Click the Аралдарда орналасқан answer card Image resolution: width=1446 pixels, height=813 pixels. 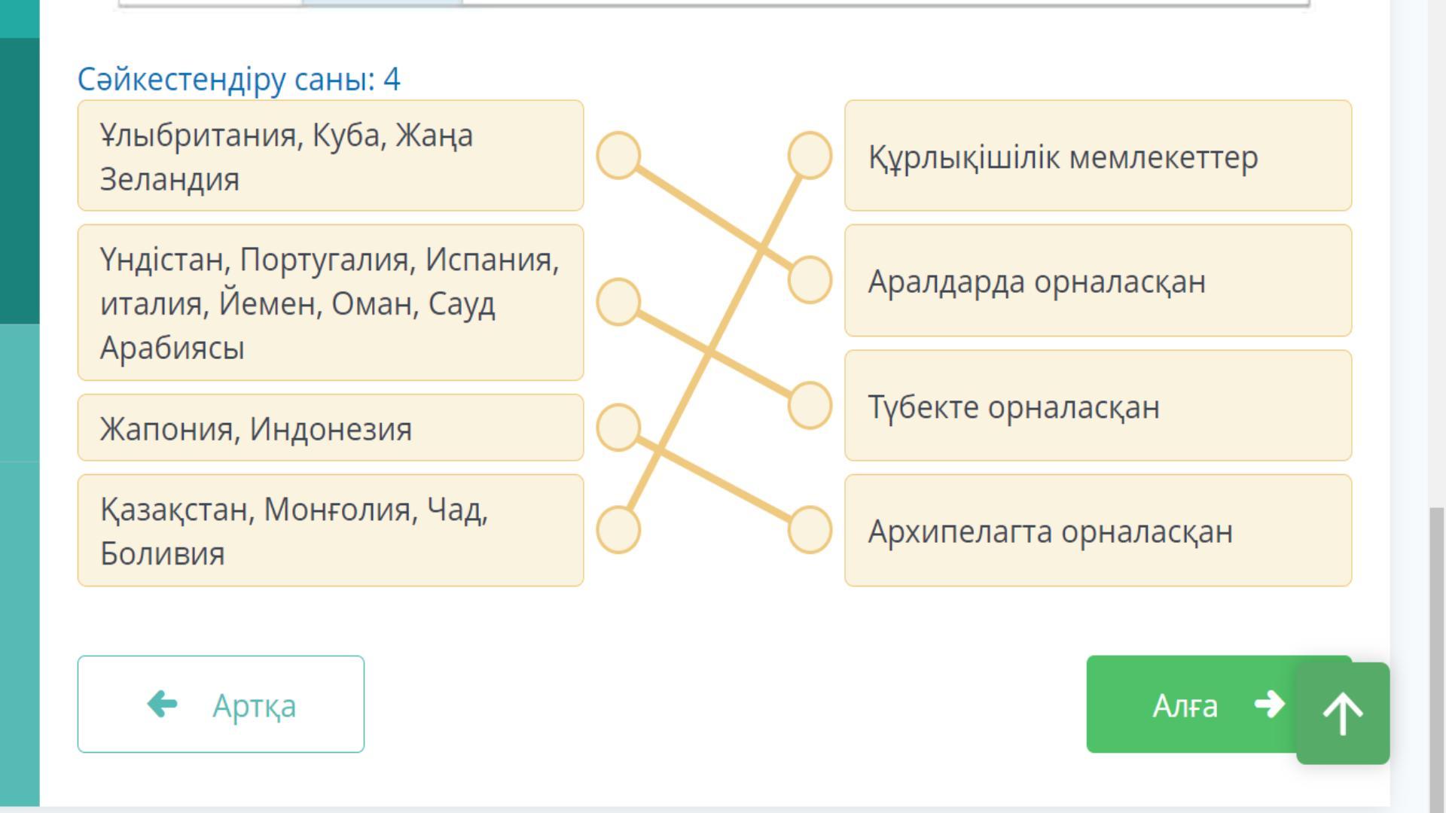click(x=1097, y=280)
